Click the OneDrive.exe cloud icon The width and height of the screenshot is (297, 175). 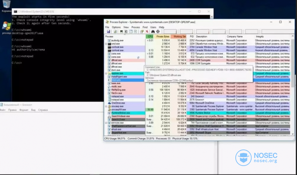pyautogui.click(x=109, y=103)
